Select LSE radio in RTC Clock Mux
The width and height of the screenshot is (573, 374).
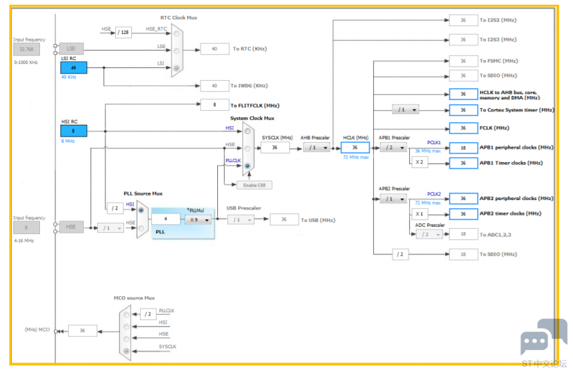point(177,51)
